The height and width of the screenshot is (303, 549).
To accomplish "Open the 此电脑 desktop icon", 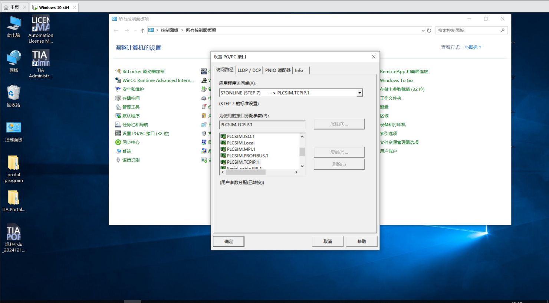I will tap(14, 27).
